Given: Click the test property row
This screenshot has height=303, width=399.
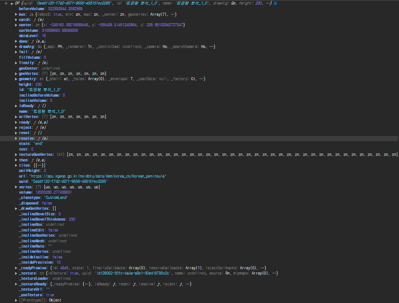Looking at the screenshot, I should pyautogui.click(x=26, y=149).
